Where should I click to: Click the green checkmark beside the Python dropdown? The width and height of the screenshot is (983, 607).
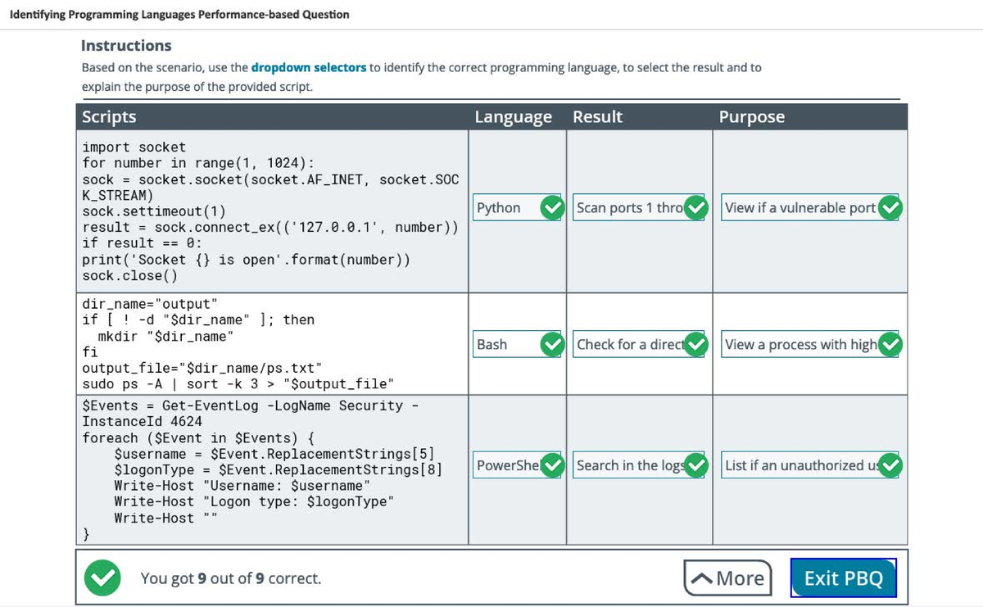coord(554,208)
